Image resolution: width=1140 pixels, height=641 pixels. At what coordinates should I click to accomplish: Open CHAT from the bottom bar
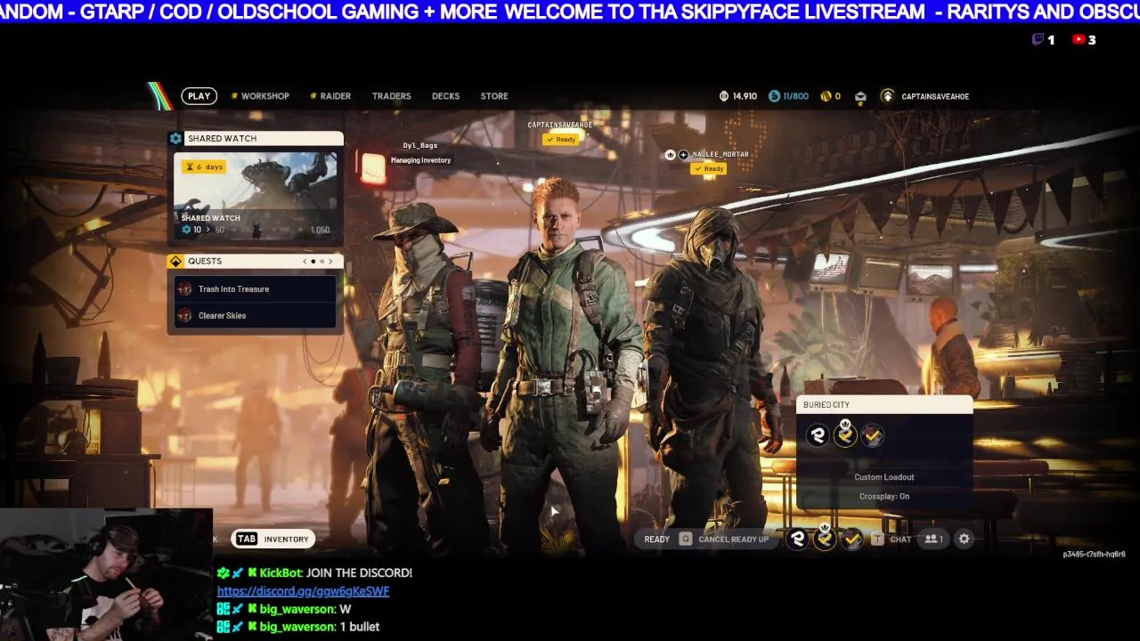coord(900,539)
